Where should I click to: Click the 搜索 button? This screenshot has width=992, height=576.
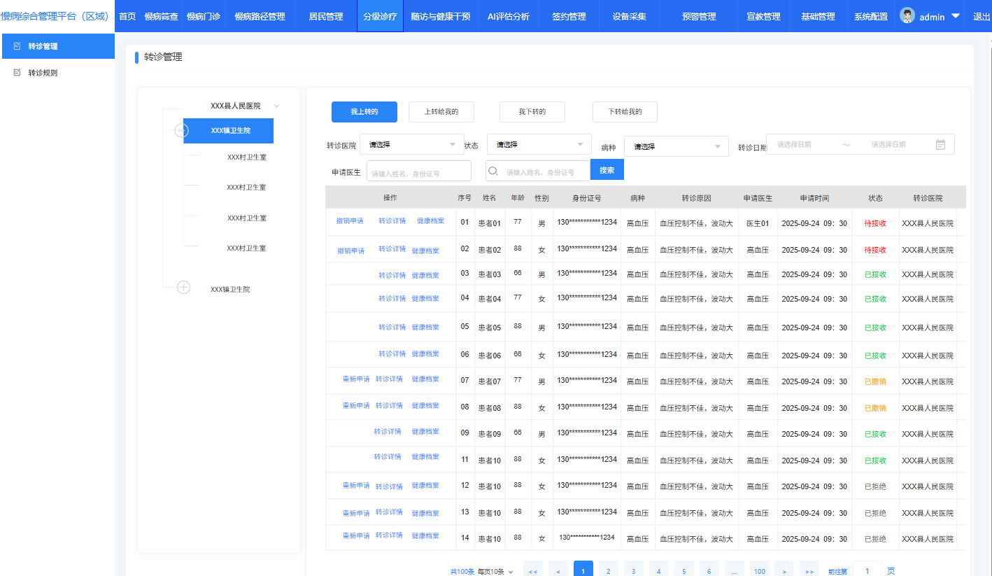[607, 170]
